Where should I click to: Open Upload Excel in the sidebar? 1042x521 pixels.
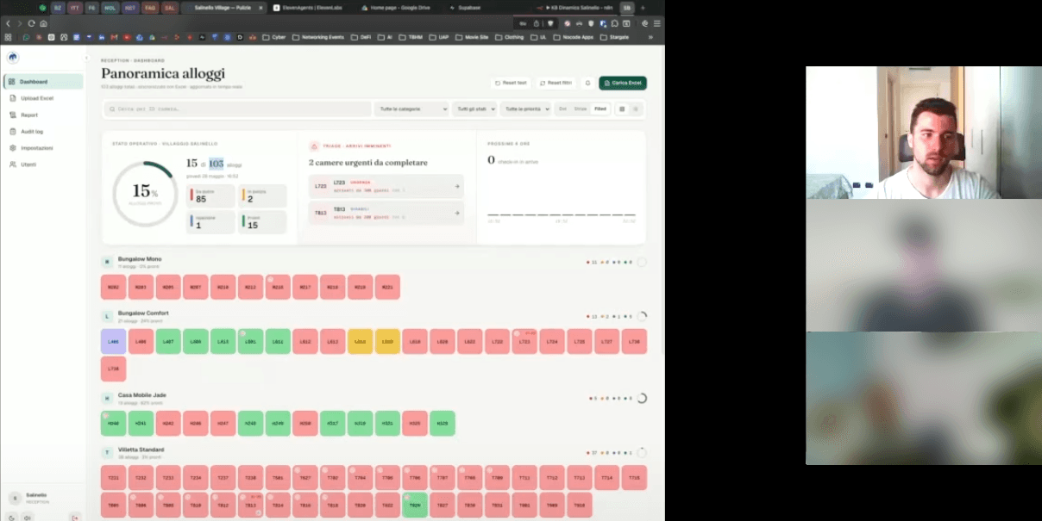click(43, 98)
